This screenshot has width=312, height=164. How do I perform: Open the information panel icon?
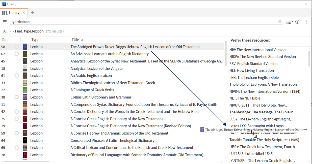tap(297, 22)
